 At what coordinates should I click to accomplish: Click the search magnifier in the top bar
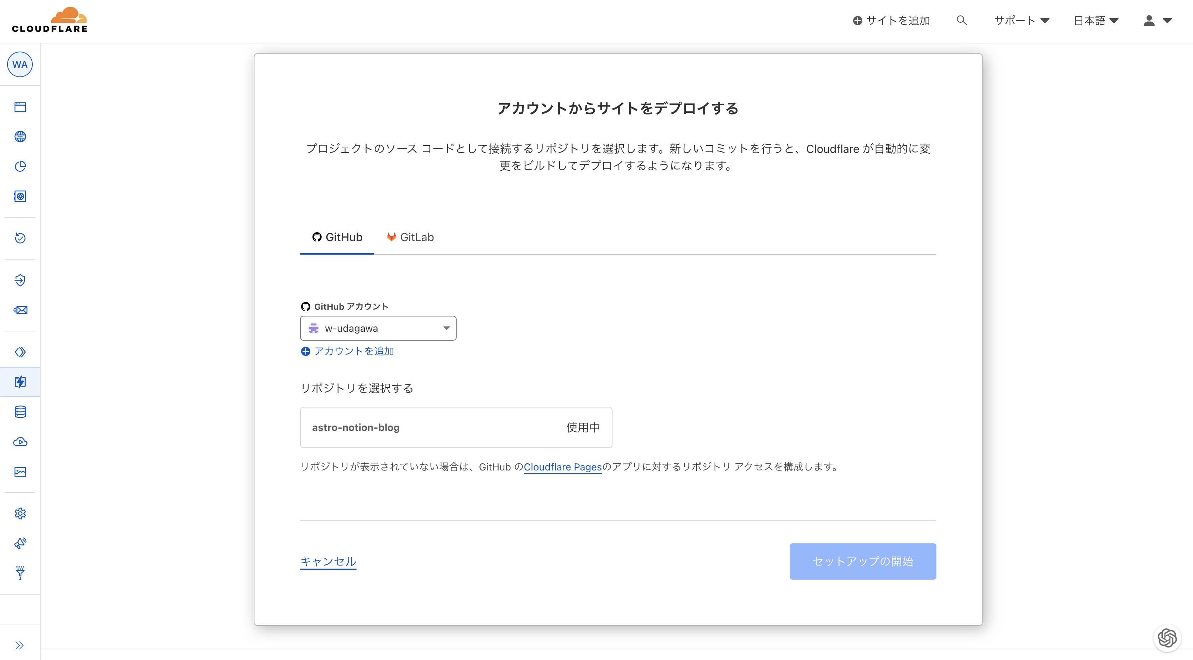(961, 20)
